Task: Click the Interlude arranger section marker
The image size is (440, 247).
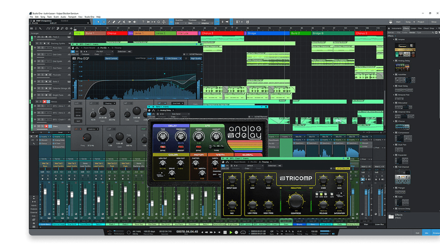Action: [187, 33]
